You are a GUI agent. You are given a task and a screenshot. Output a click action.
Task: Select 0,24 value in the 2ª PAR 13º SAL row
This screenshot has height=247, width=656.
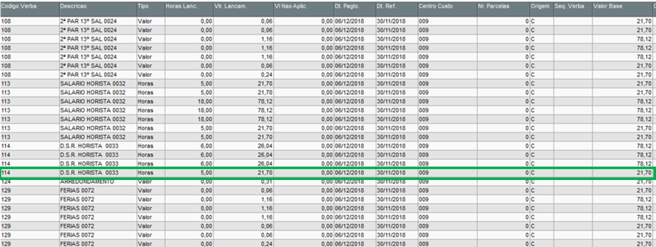point(266,75)
